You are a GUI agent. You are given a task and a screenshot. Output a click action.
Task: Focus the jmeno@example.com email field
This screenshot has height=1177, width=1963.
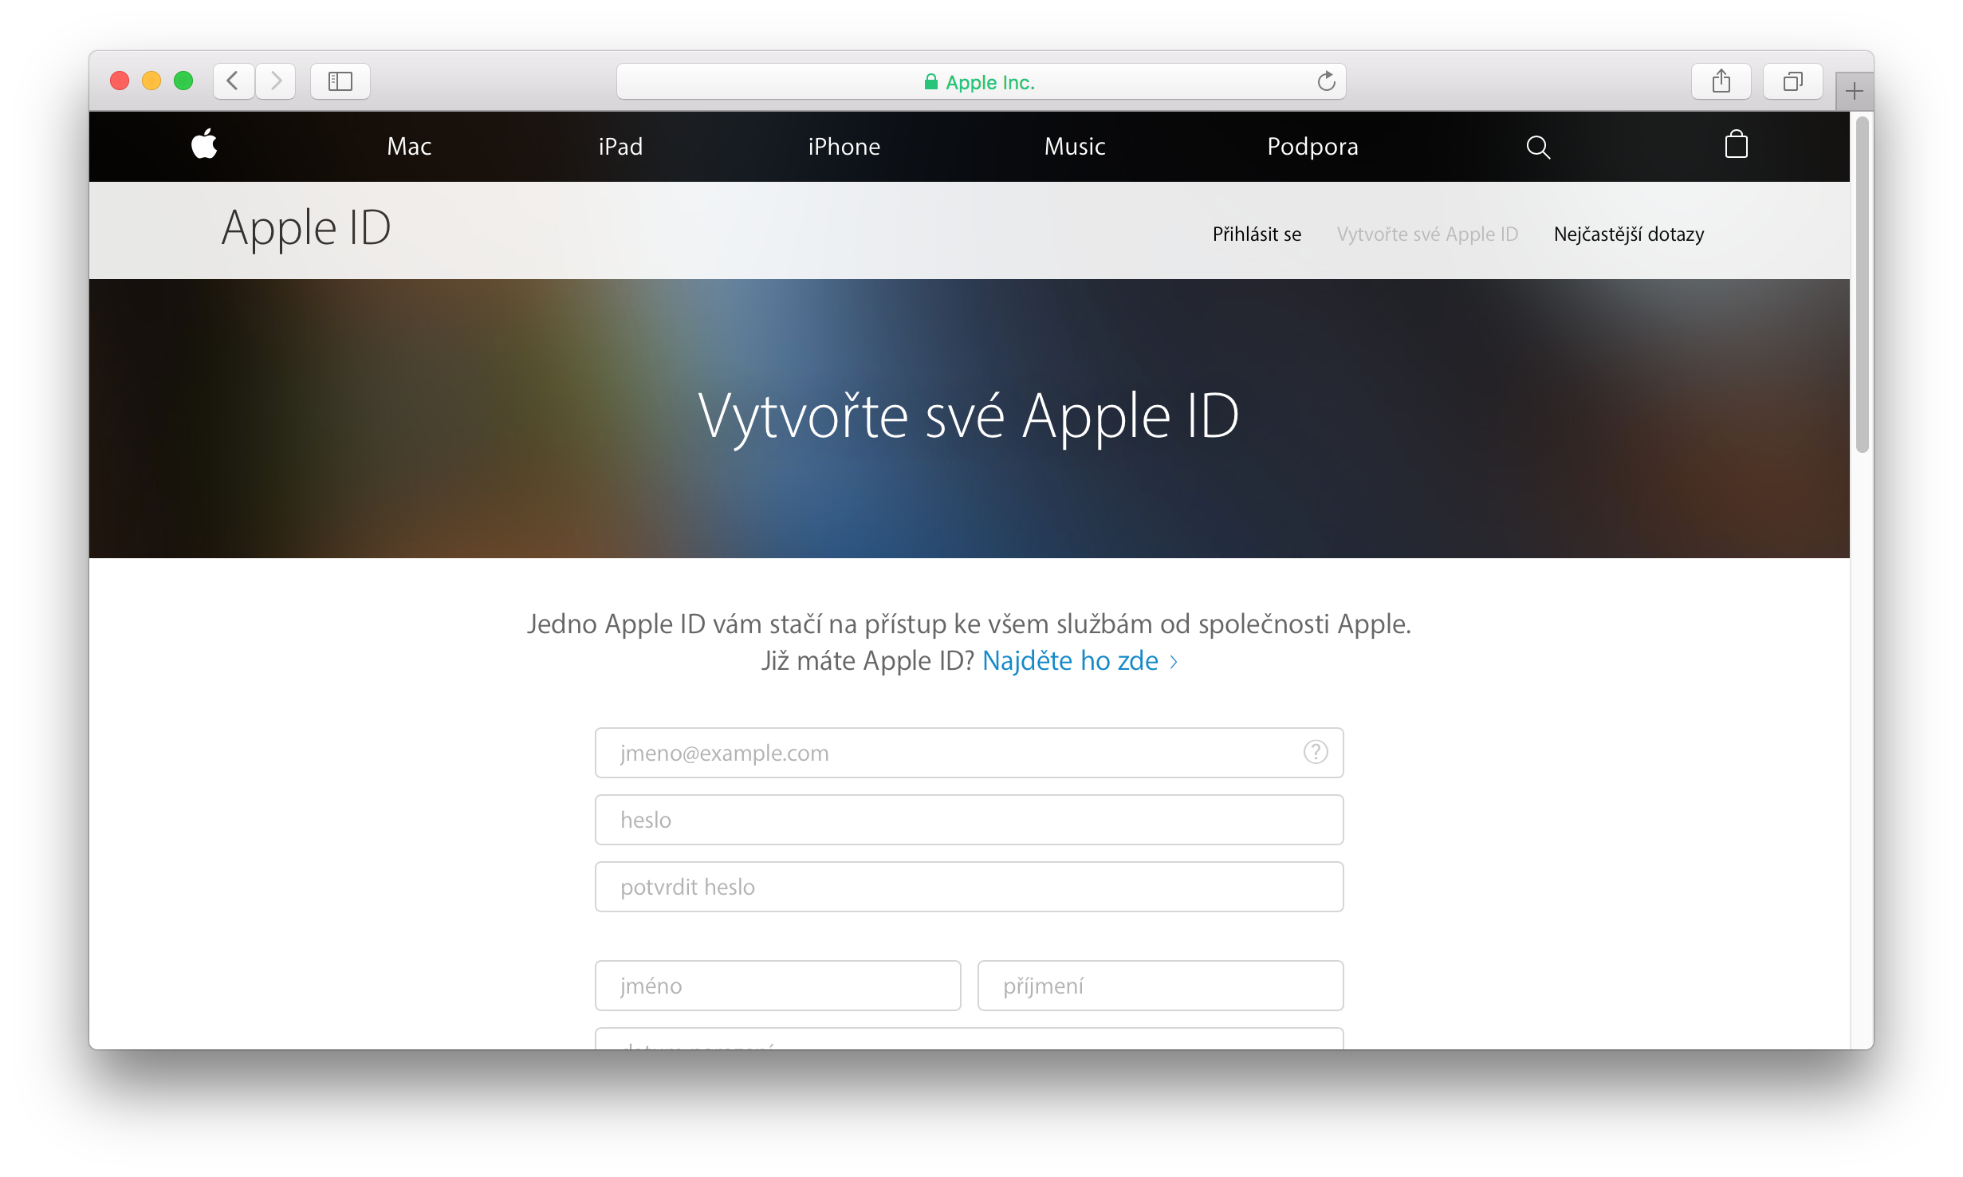(x=969, y=752)
